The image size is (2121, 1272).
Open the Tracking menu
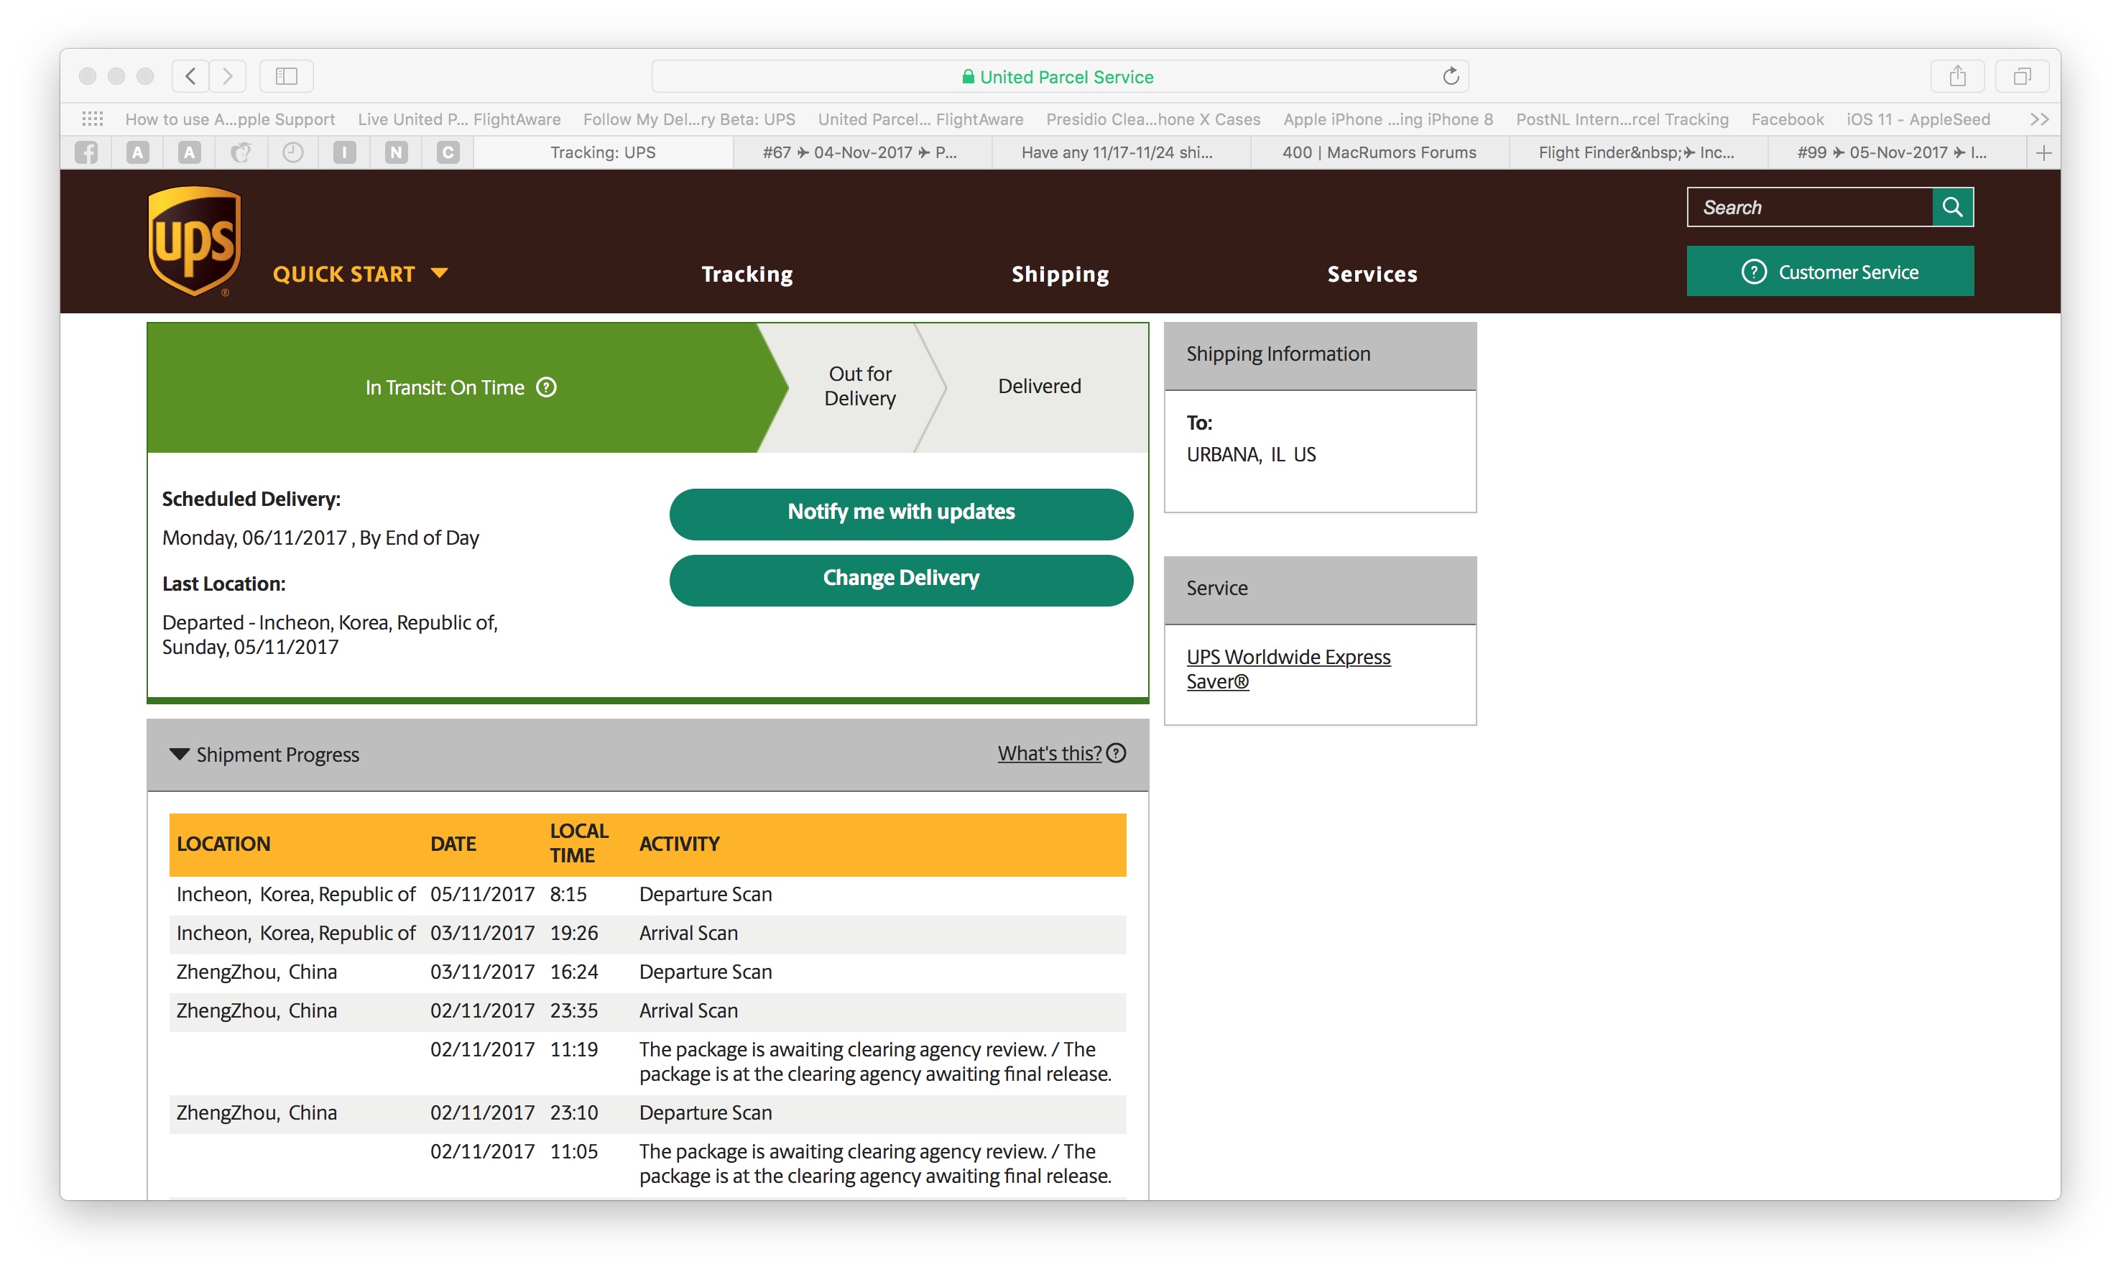[747, 275]
